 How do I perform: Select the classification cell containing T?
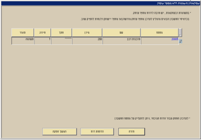pyautogui.click(x=43, y=41)
